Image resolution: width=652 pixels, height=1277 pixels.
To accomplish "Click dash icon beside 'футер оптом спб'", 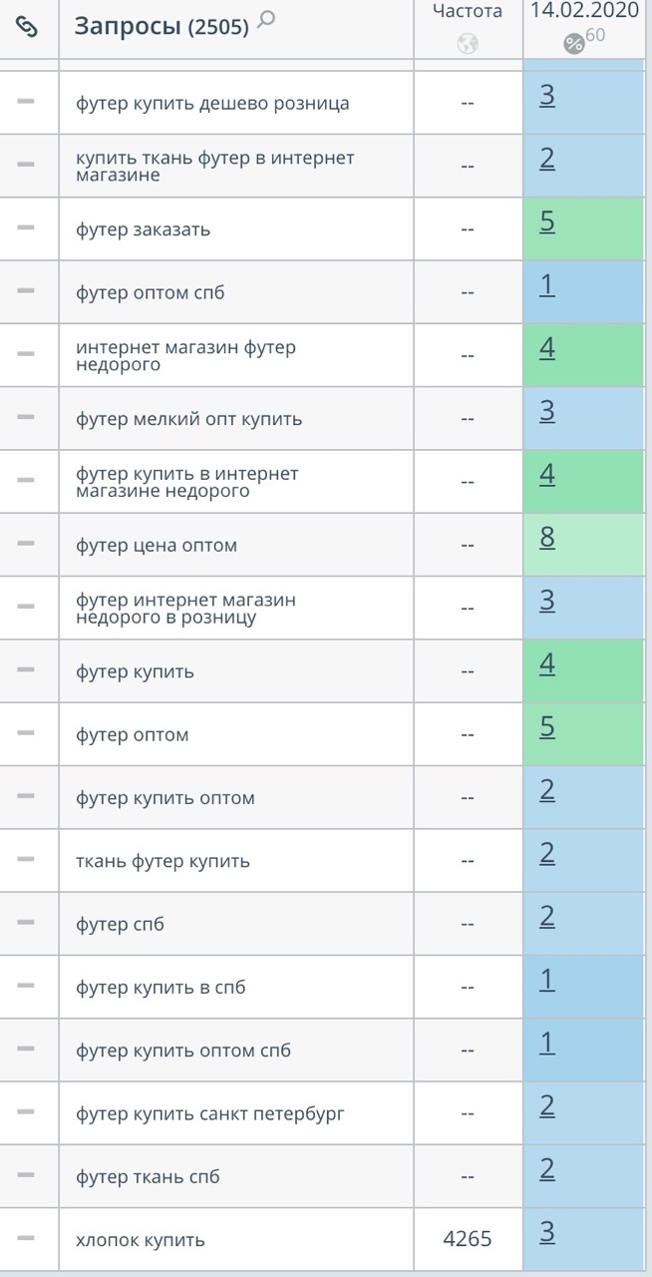I will (x=26, y=290).
